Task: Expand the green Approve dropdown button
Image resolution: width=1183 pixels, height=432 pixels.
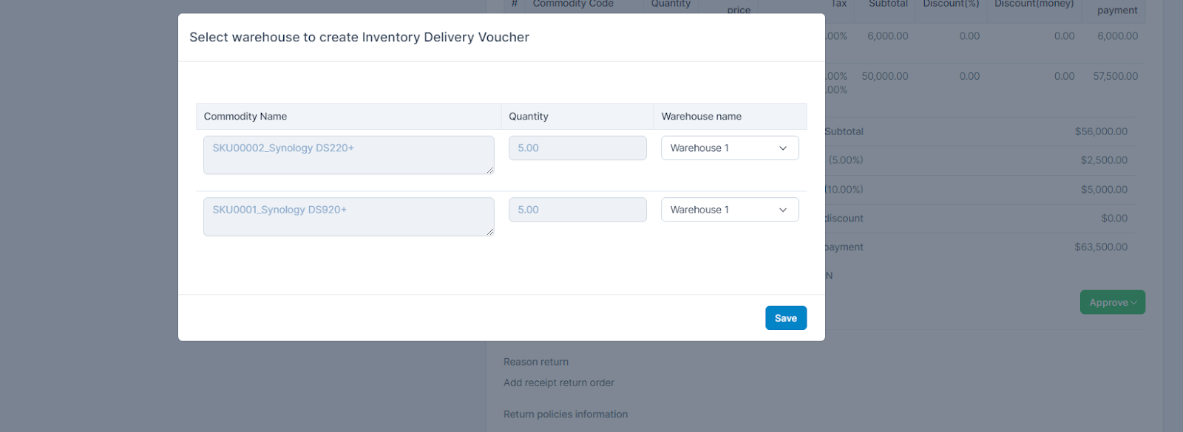Action: tap(1112, 302)
